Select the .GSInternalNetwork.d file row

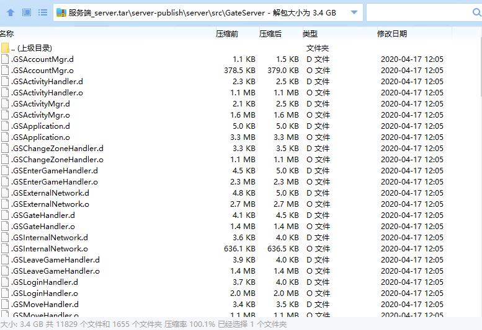tap(50, 238)
